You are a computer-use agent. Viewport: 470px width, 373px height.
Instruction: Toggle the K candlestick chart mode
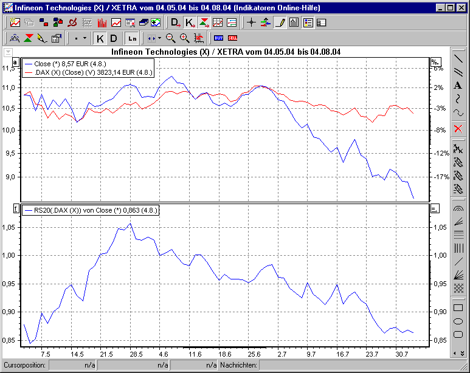[100, 38]
